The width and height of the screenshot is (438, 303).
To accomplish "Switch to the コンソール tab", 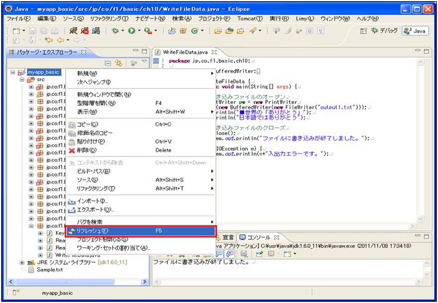I will pos(258,237).
